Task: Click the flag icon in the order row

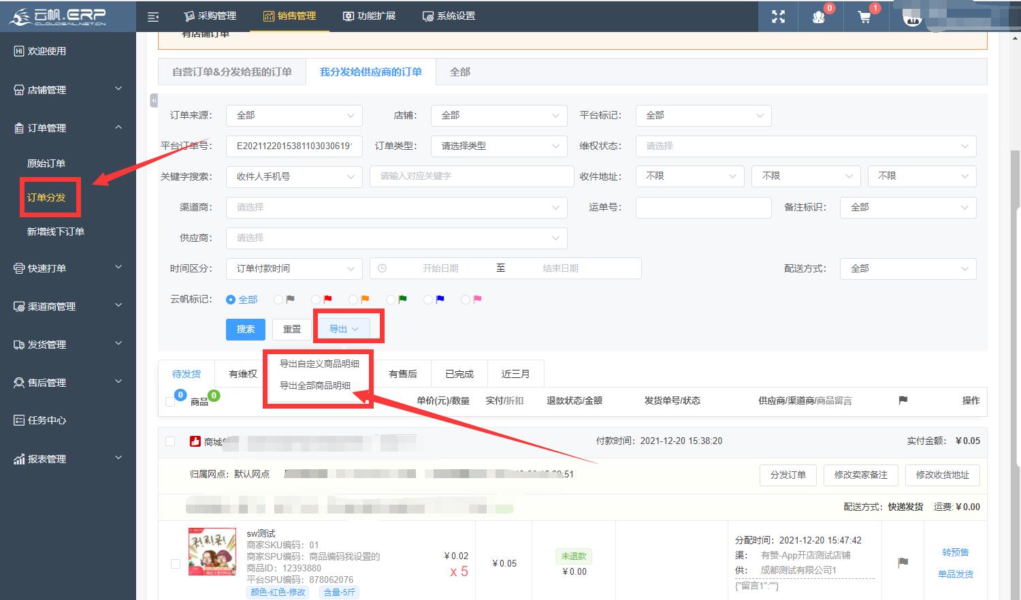Action: click(x=903, y=563)
